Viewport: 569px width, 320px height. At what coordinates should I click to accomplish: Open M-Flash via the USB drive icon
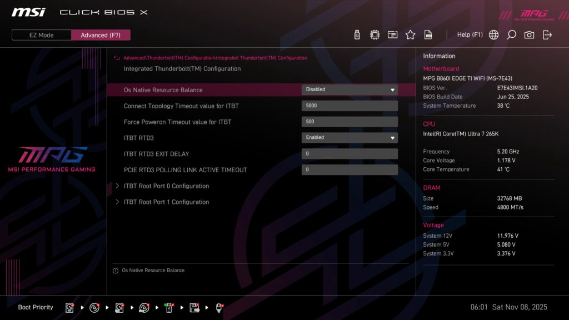[x=356, y=34]
